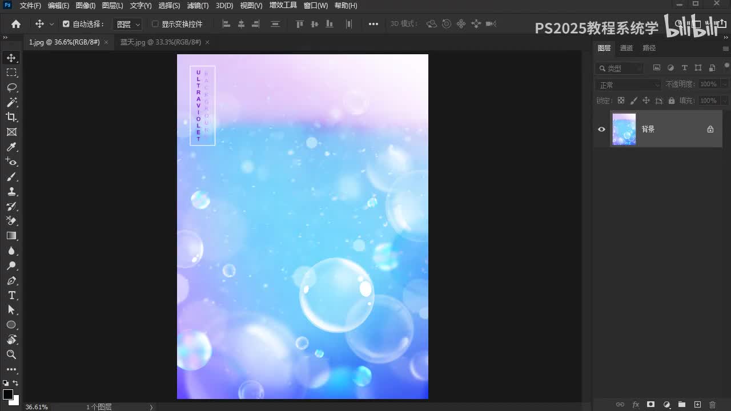This screenshot has height=411, width=731.
Task: Toggle smart object layer filter
Action: 712,68
